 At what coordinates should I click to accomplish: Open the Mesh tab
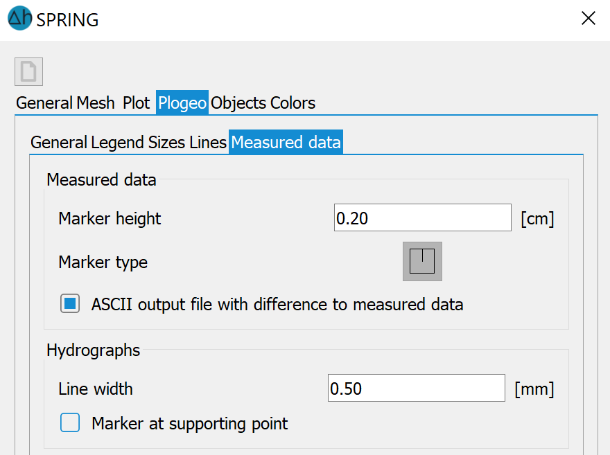point(96,103)
